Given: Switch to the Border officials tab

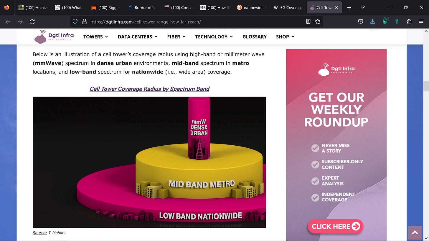Looking at the screenshot, I should (142, 8).
